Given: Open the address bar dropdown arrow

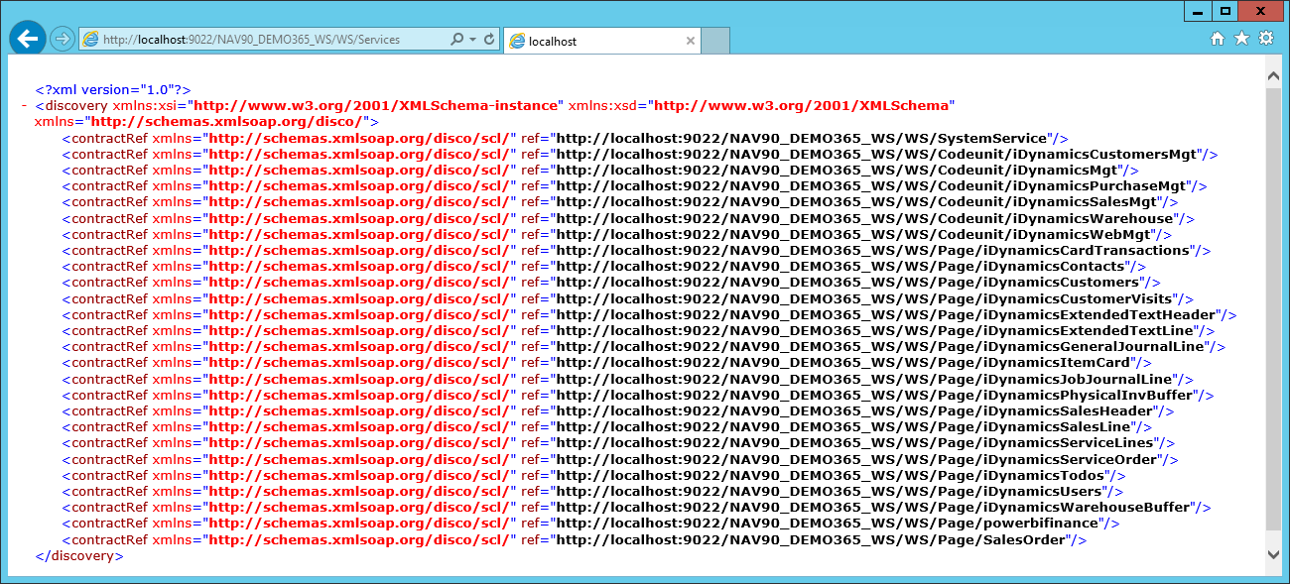Looking at the screenshot, I should click(472, 40).
